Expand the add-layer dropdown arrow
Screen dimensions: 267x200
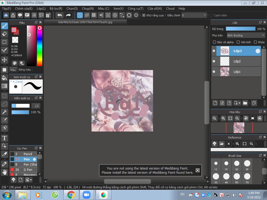pyautogui.click(x=240, y=103)
